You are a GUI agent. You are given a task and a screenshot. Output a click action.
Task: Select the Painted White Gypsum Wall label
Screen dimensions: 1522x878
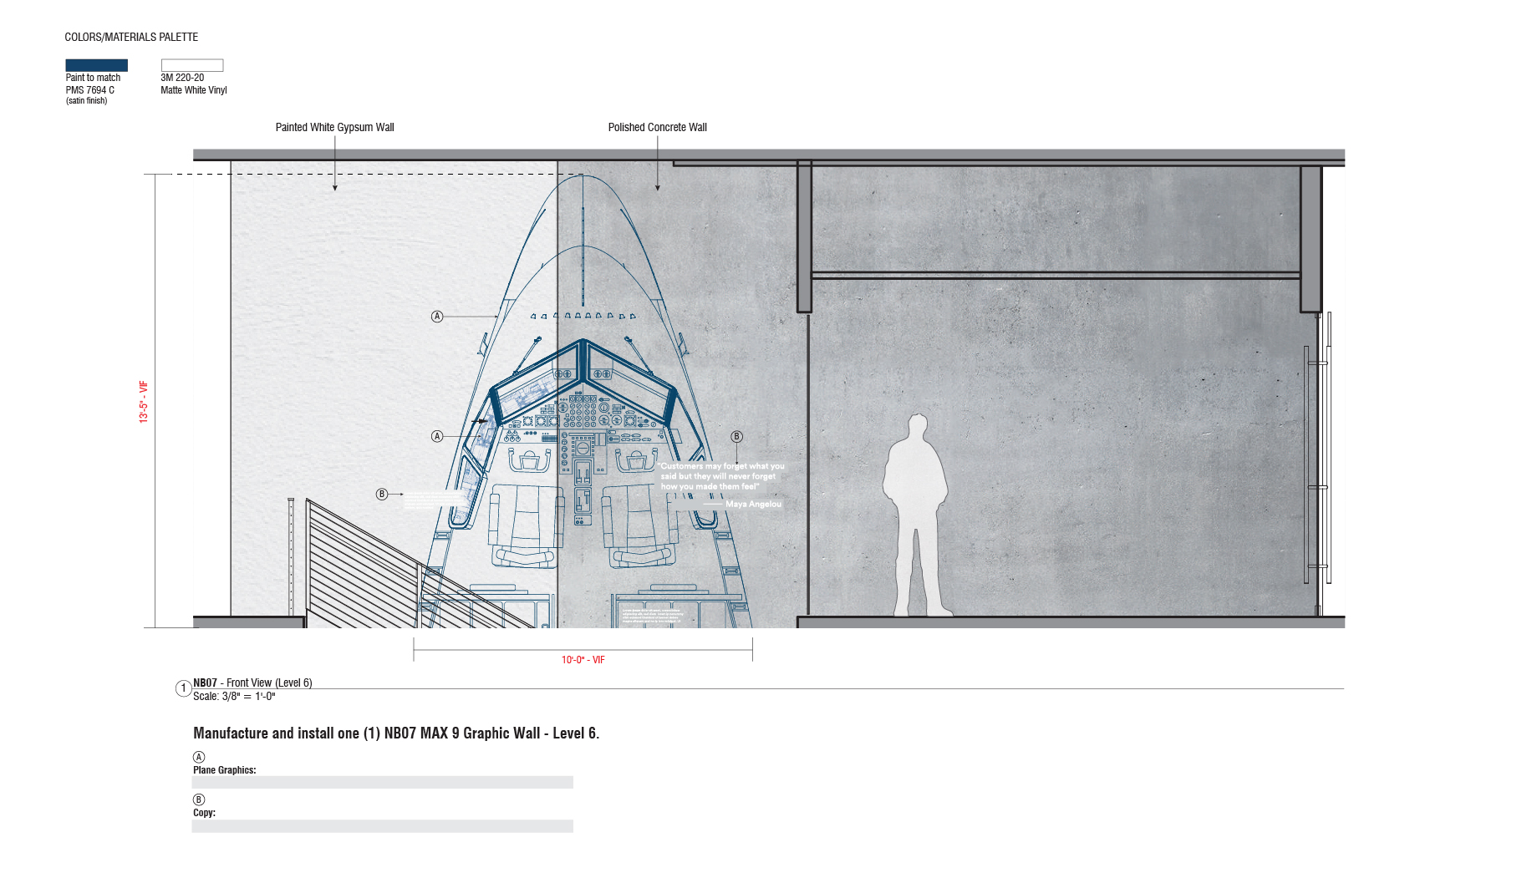[334, 128]
